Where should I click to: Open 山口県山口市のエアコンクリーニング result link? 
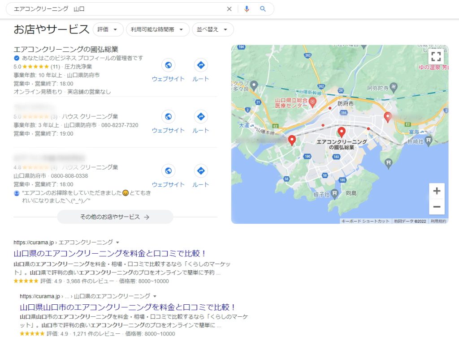coord(128,307)
